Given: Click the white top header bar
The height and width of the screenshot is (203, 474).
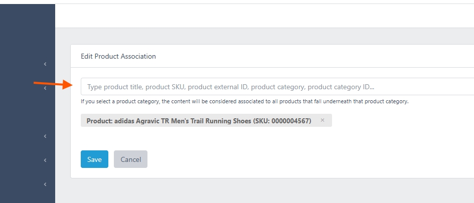Looking at the screenshot, I should (x=264, y=16).
